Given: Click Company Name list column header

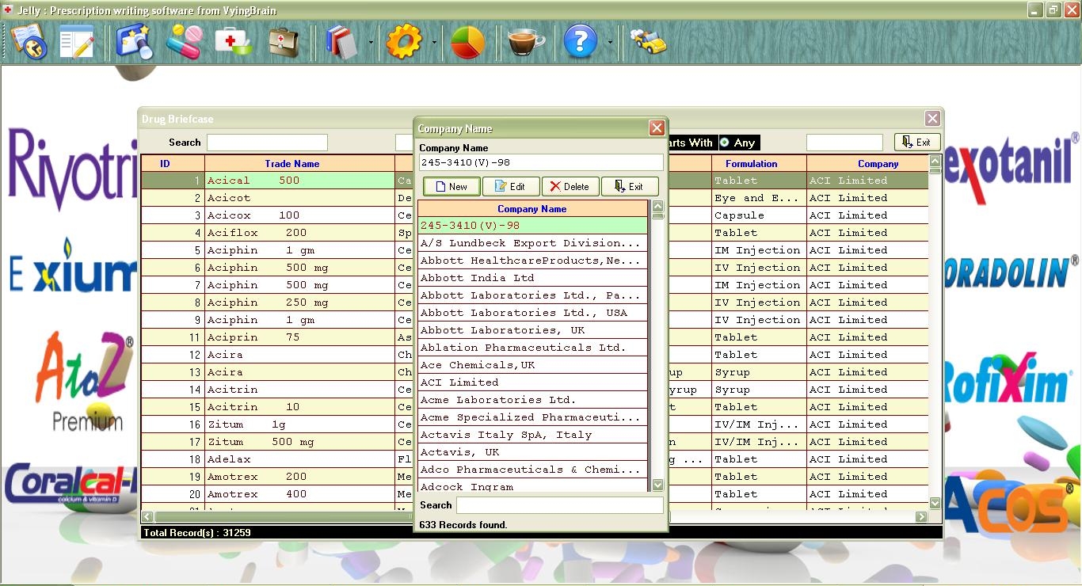Looking at the screenshot, I should (x=532, y=209).
